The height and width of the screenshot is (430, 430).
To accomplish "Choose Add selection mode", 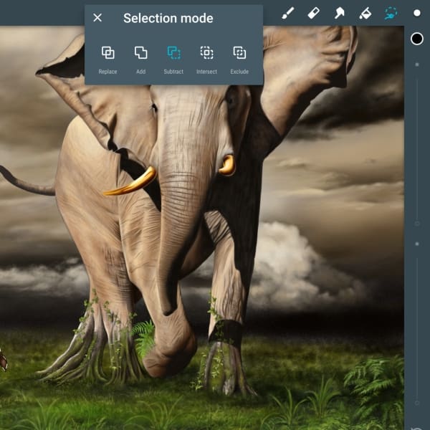I will [140, 57].
